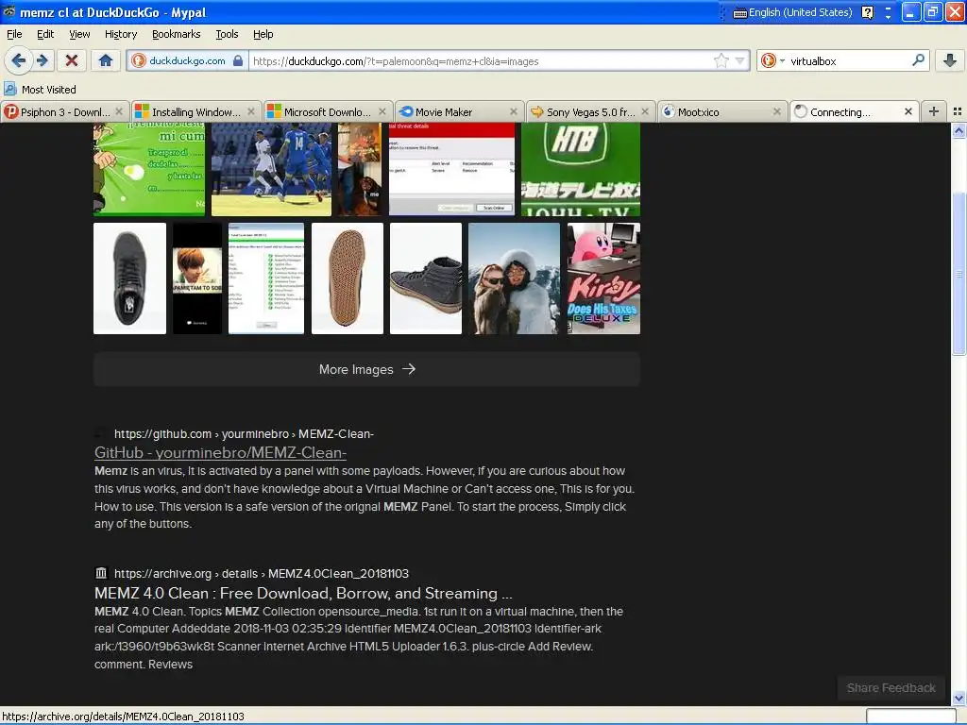Bookmark this page with the star icon

coord(721,60)
